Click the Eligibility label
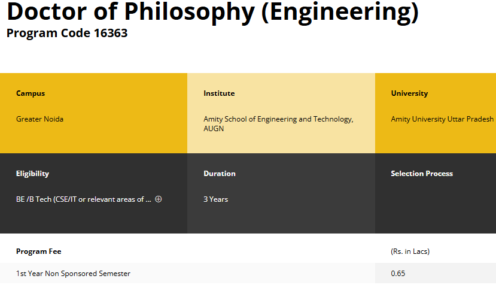The width and height of the screenshot is (496, 288). pos(32,174)
